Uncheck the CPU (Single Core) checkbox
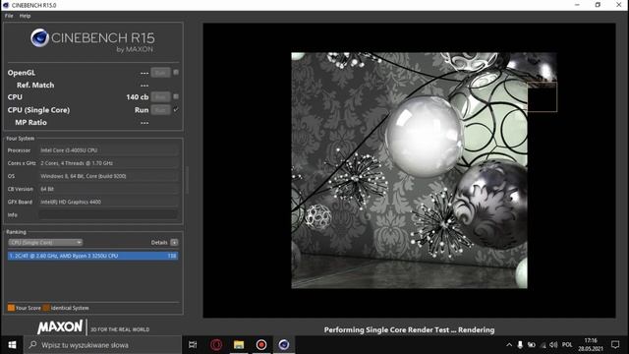 click(176, 109)
